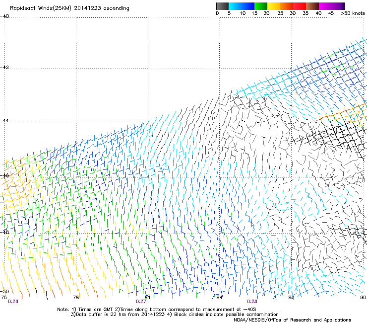Click the '>50 knots' legend label

pos(353,13)
